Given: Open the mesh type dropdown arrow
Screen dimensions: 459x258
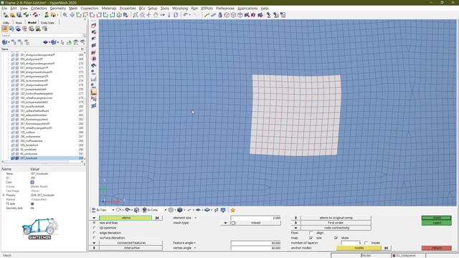Looking at the screenshot, I should [225, 223].
